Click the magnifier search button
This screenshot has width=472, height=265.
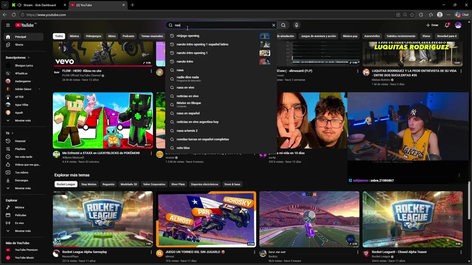pos(283,25)
